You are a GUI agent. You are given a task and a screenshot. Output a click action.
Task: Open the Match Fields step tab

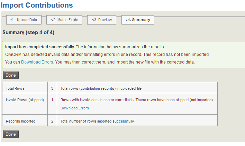point(64,20)
